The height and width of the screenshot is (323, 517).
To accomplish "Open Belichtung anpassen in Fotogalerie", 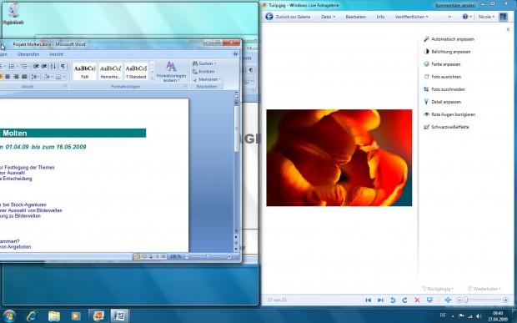I will pyautogui.click(x=447, y=52).
